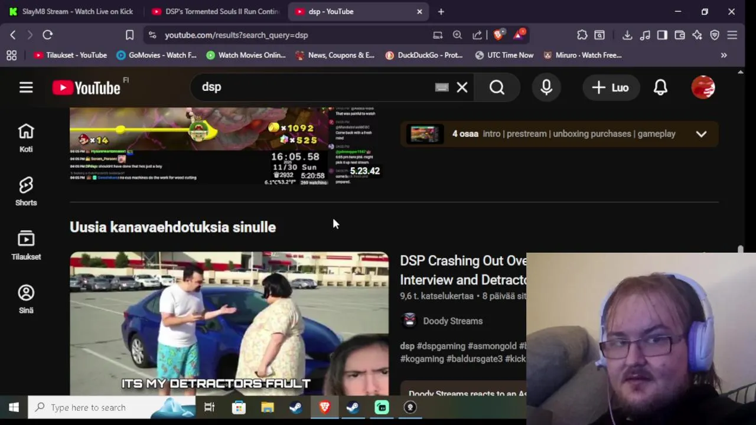The image size is (756, 425).
Task: Open the GoMovies bookmark
Action: coord(157,55)
